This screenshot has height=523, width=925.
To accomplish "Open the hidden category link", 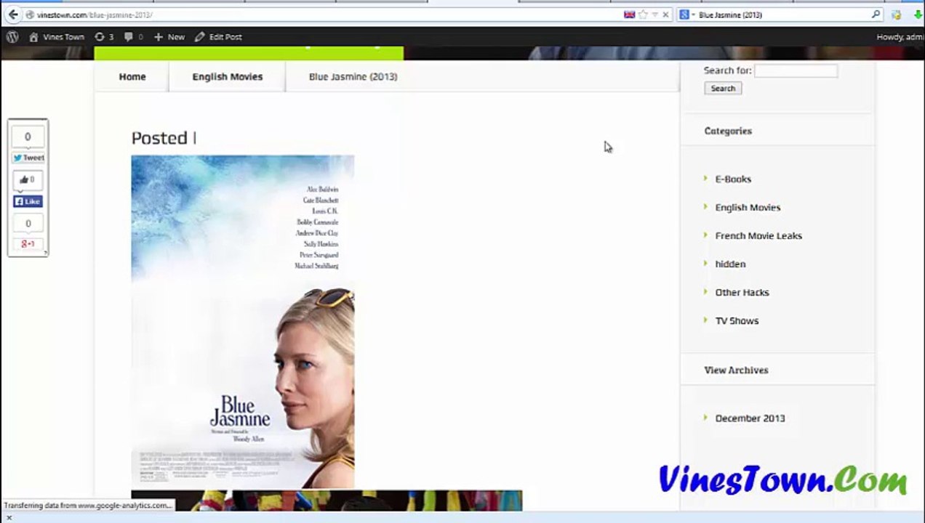I will point(730,264).
